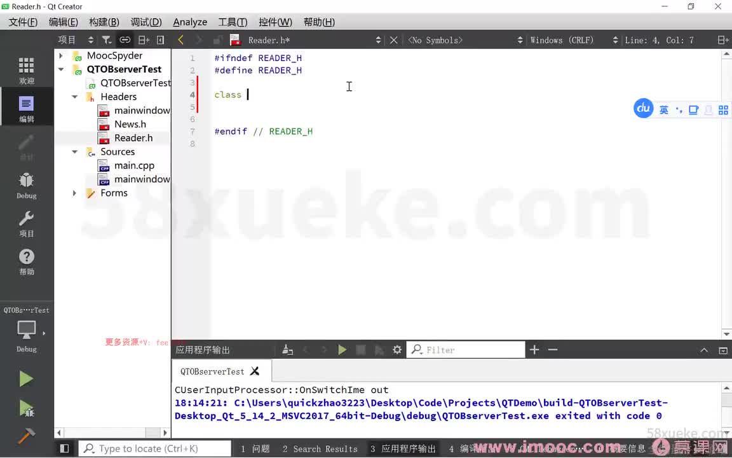Open the 文件(F) menu
The image size is (732, 458).
[23, 22]
